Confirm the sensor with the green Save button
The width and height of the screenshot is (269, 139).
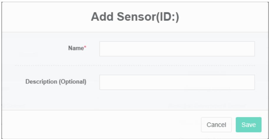[x=248, y=125]
